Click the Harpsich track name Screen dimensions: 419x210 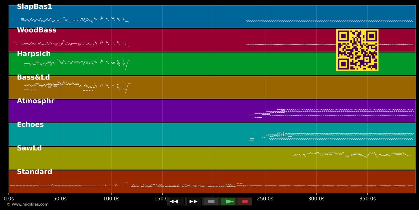pos(34,54)
